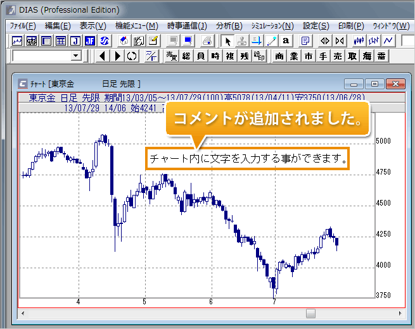Viewport: 415px width, 329px height.
Task: Click the candlestick chart style icon
Action: [x=359, y=40]
